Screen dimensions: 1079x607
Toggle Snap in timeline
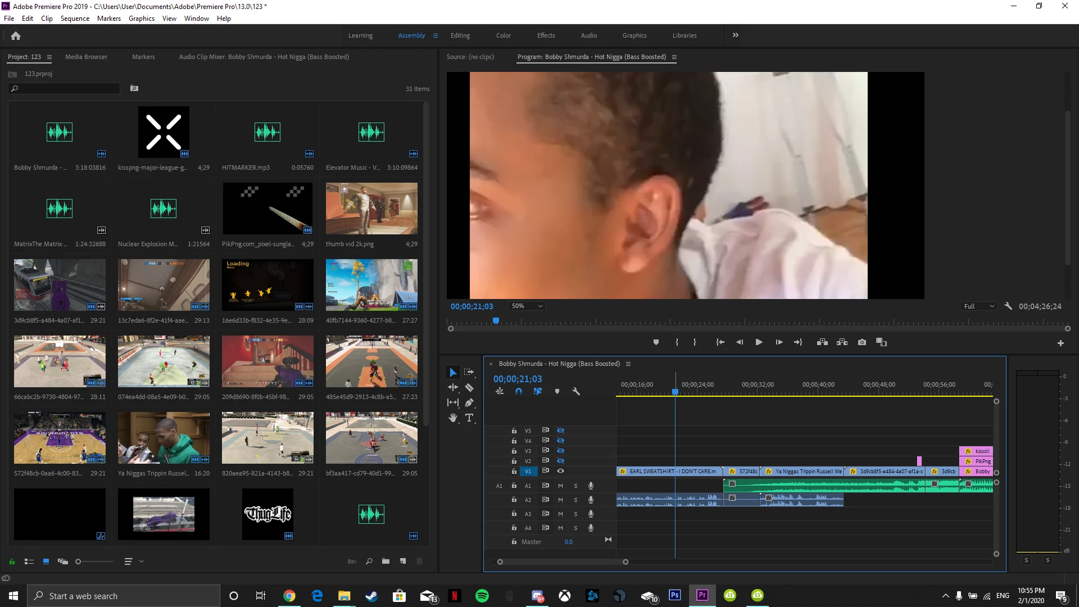[519, 391]
